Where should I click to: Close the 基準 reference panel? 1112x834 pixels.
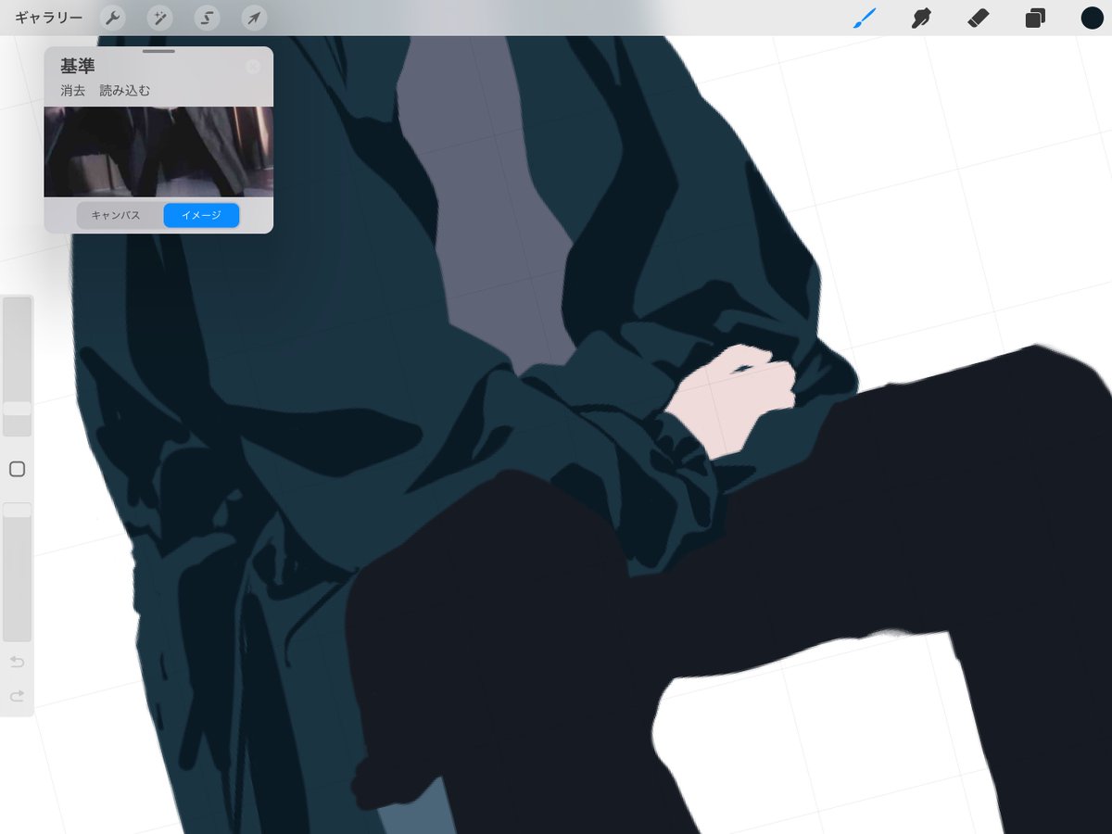pyautogui.click(x=253, y=67)
